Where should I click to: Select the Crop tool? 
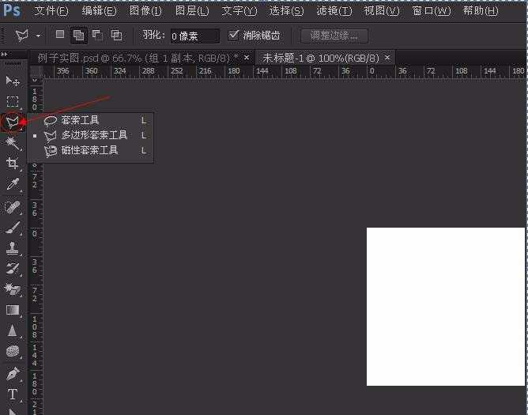coord(13,163)
